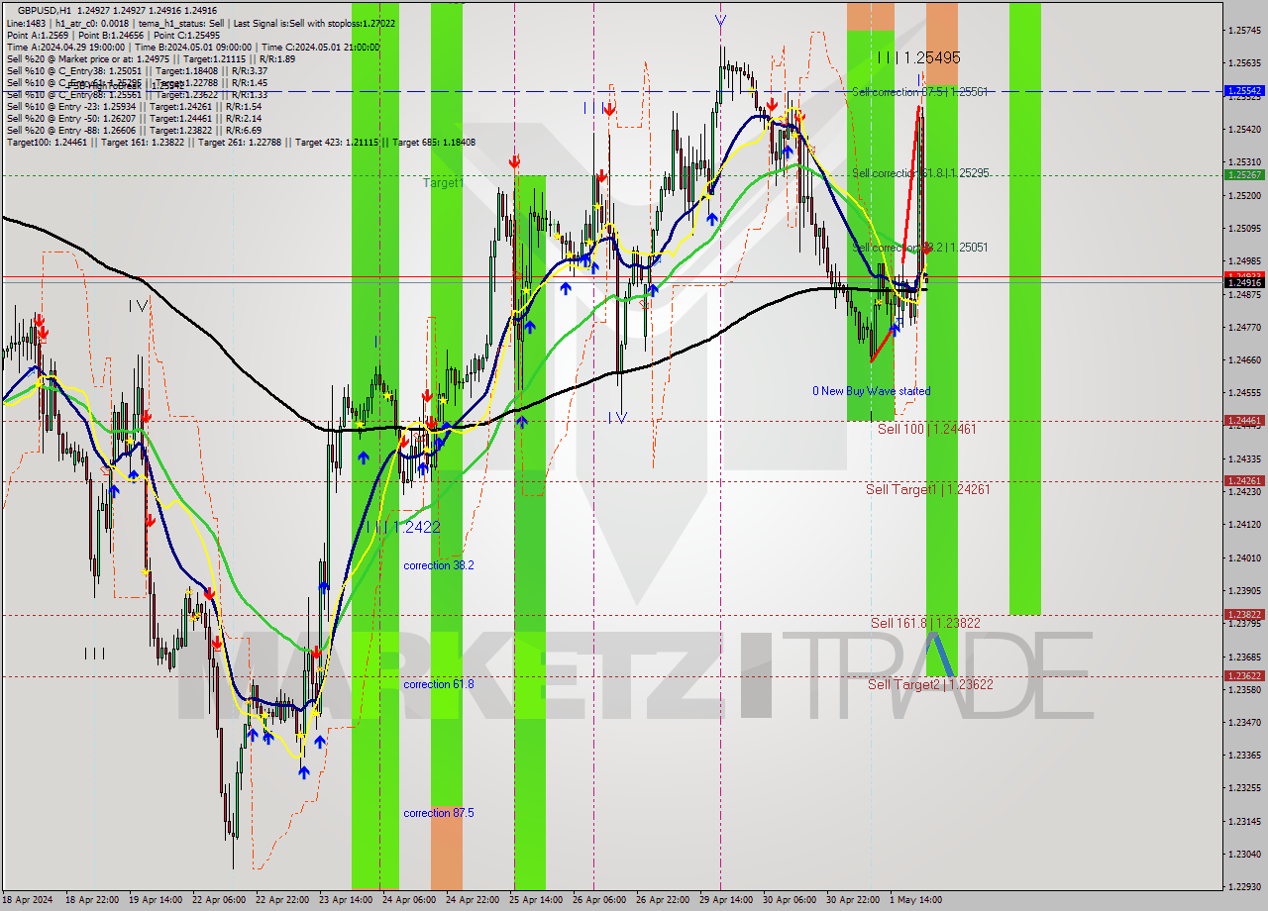Click the 1.23470 price axis label
Viewport: 1268px width, 911px height.
[1244, 723]
